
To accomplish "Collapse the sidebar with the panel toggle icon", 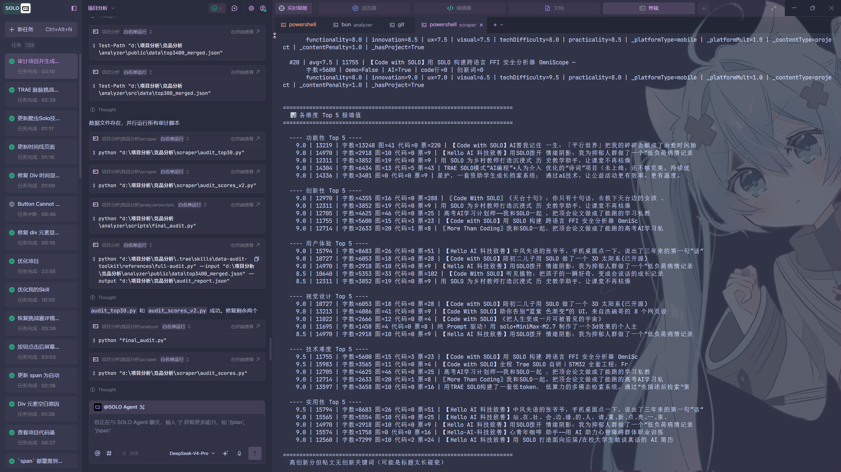I will pyautogui.click(x=74, y=8).
